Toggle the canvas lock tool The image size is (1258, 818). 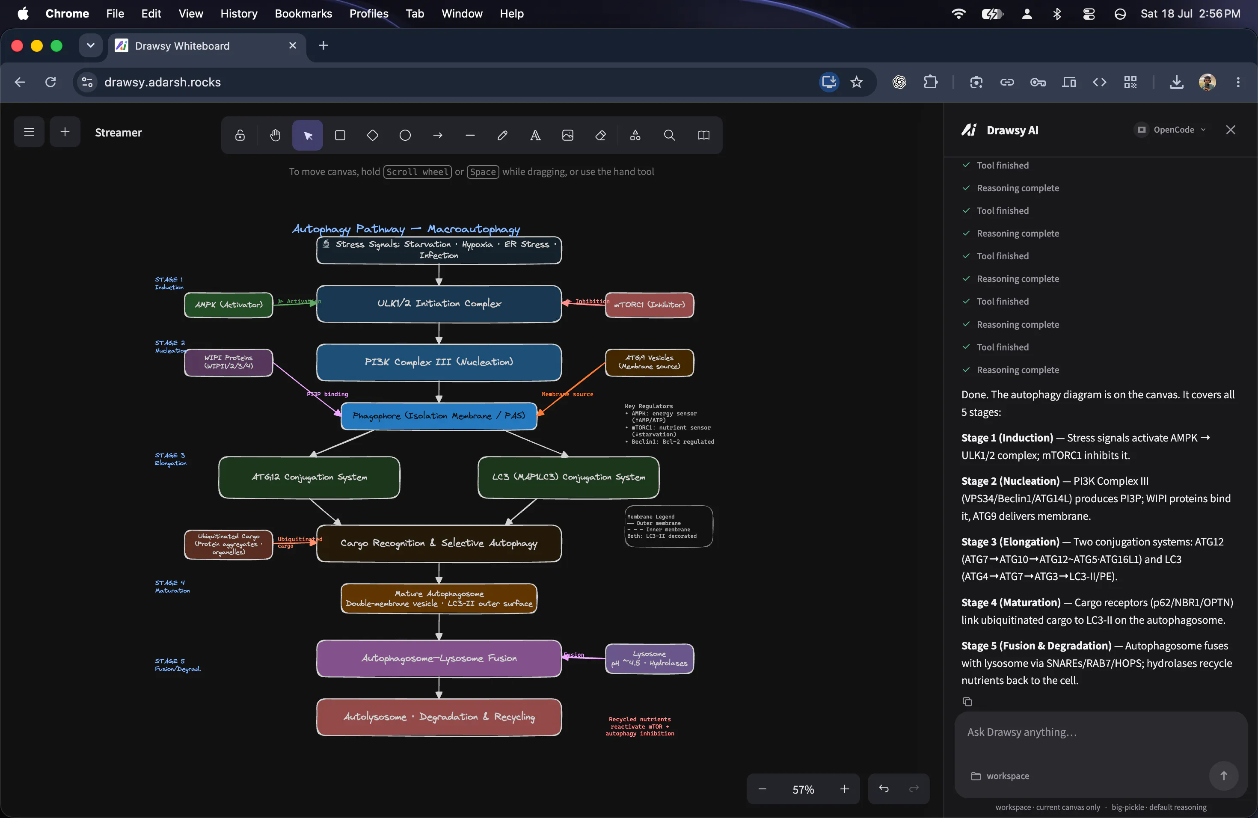[240, 135]
